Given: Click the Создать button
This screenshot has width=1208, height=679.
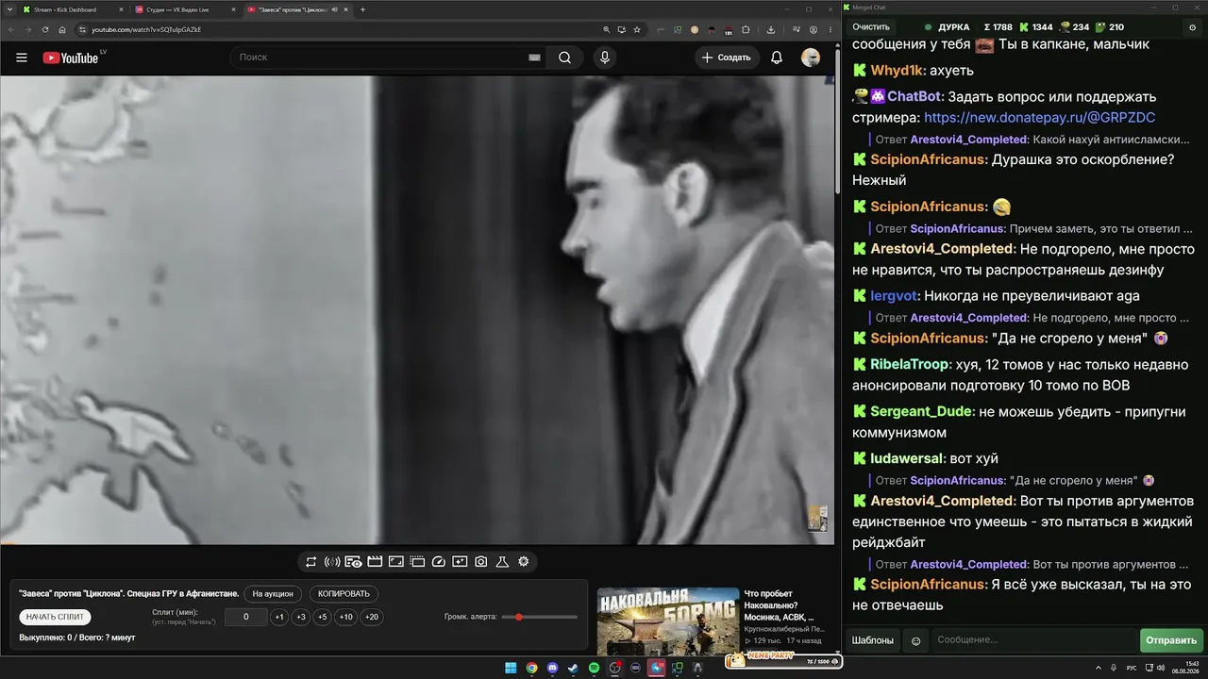Looking at the screenshot, I should tap(727, 58).
